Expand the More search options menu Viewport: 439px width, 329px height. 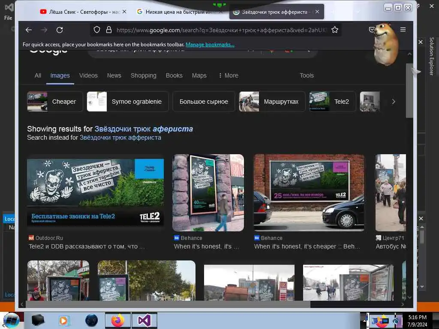coord(229,75)
